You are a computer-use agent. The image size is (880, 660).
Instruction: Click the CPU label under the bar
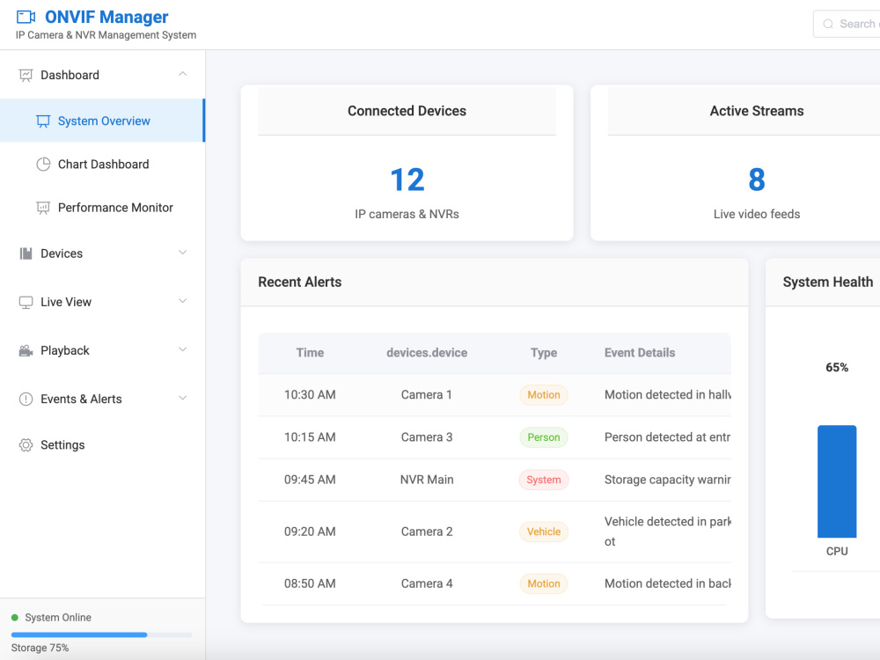tap(837, 551)
